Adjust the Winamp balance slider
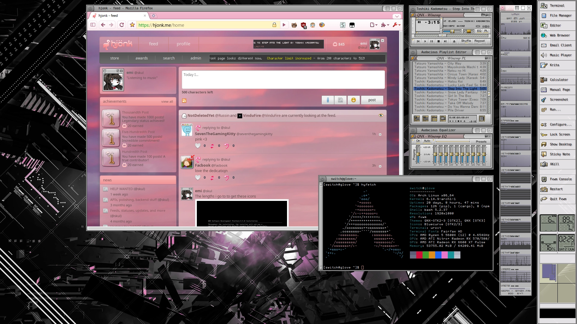577x324 pixels. (469, 31)
